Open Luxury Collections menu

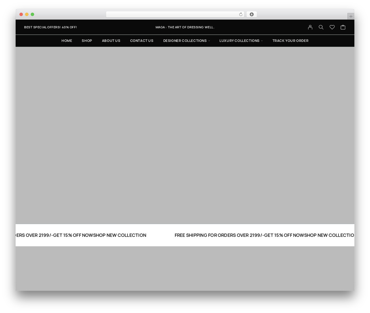[x=239, y=41]
